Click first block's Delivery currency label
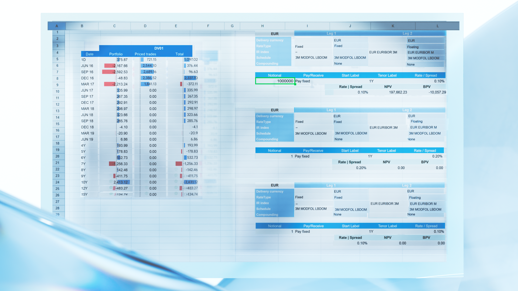Image resolution: width=518 pixels, height=291 pixels. [270, 40]
